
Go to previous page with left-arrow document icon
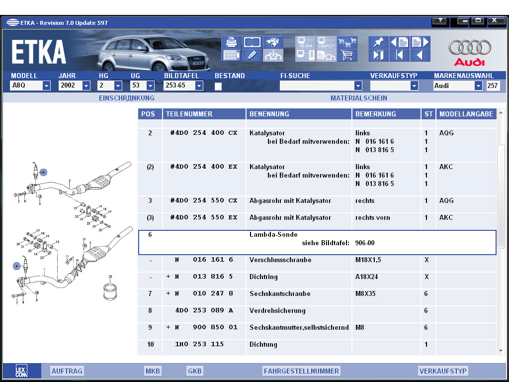[x=399, y=42]
